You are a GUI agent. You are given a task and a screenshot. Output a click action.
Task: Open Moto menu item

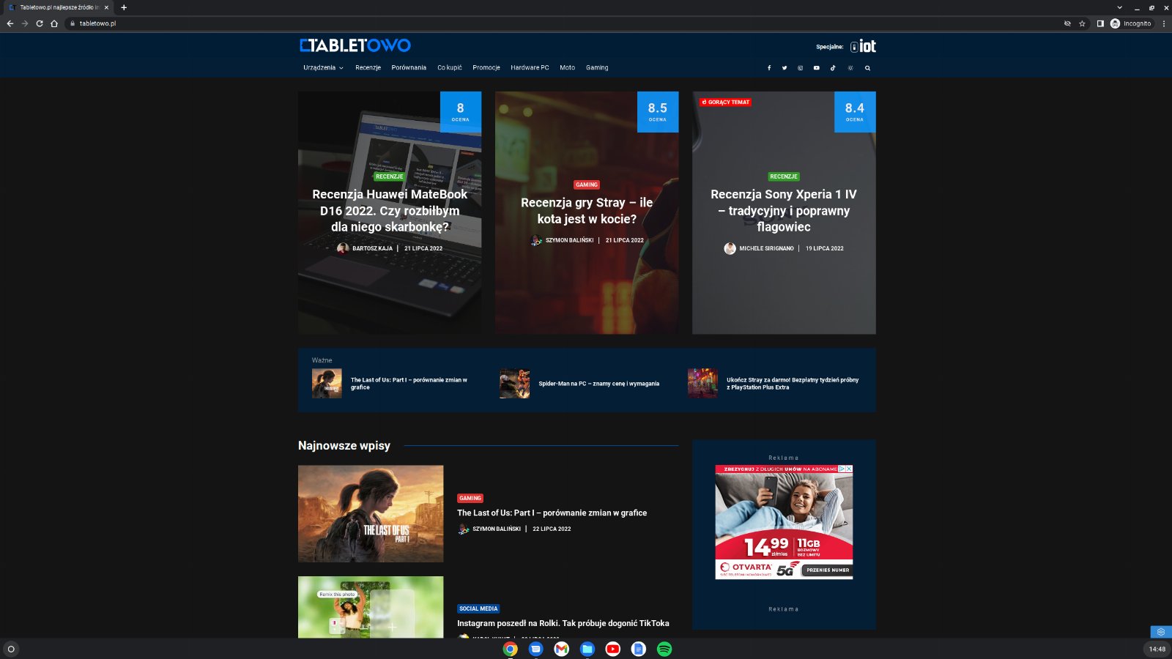point(567,67)
